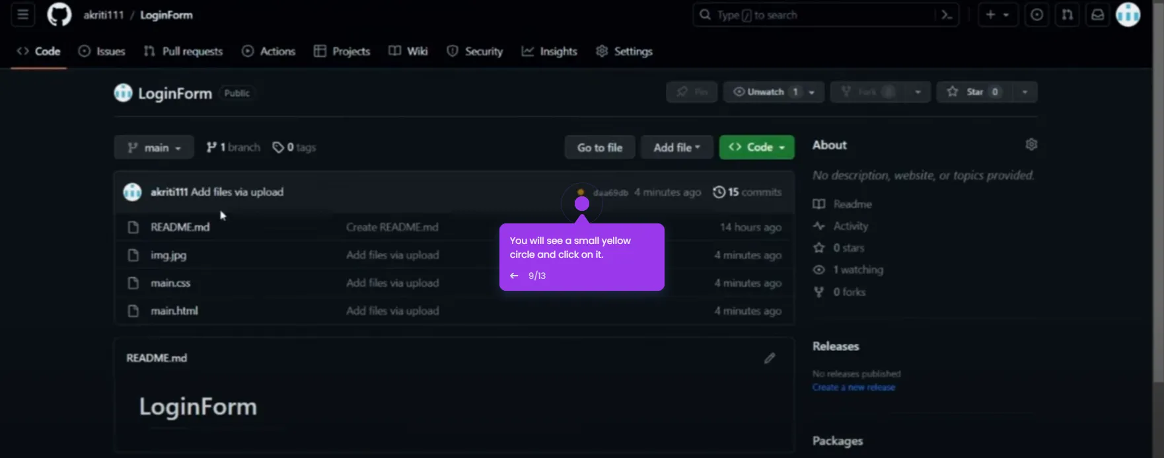Click the Activity link in About
Viewport: 1164px width, 458px height.
tap(840, 226)
